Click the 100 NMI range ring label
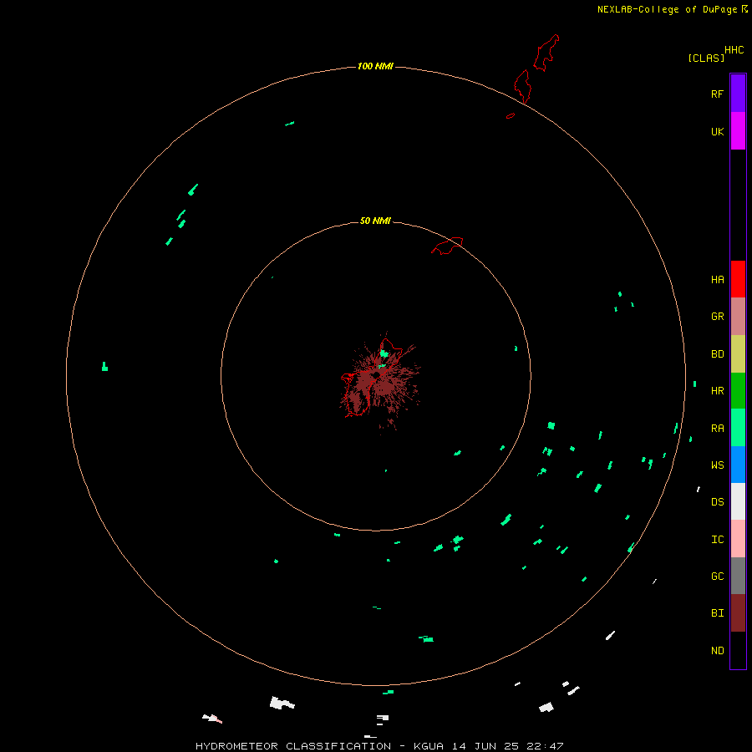The image size is (752, 752). 375,66
